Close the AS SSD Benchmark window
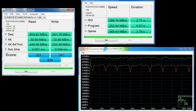 tap(71, 9)
